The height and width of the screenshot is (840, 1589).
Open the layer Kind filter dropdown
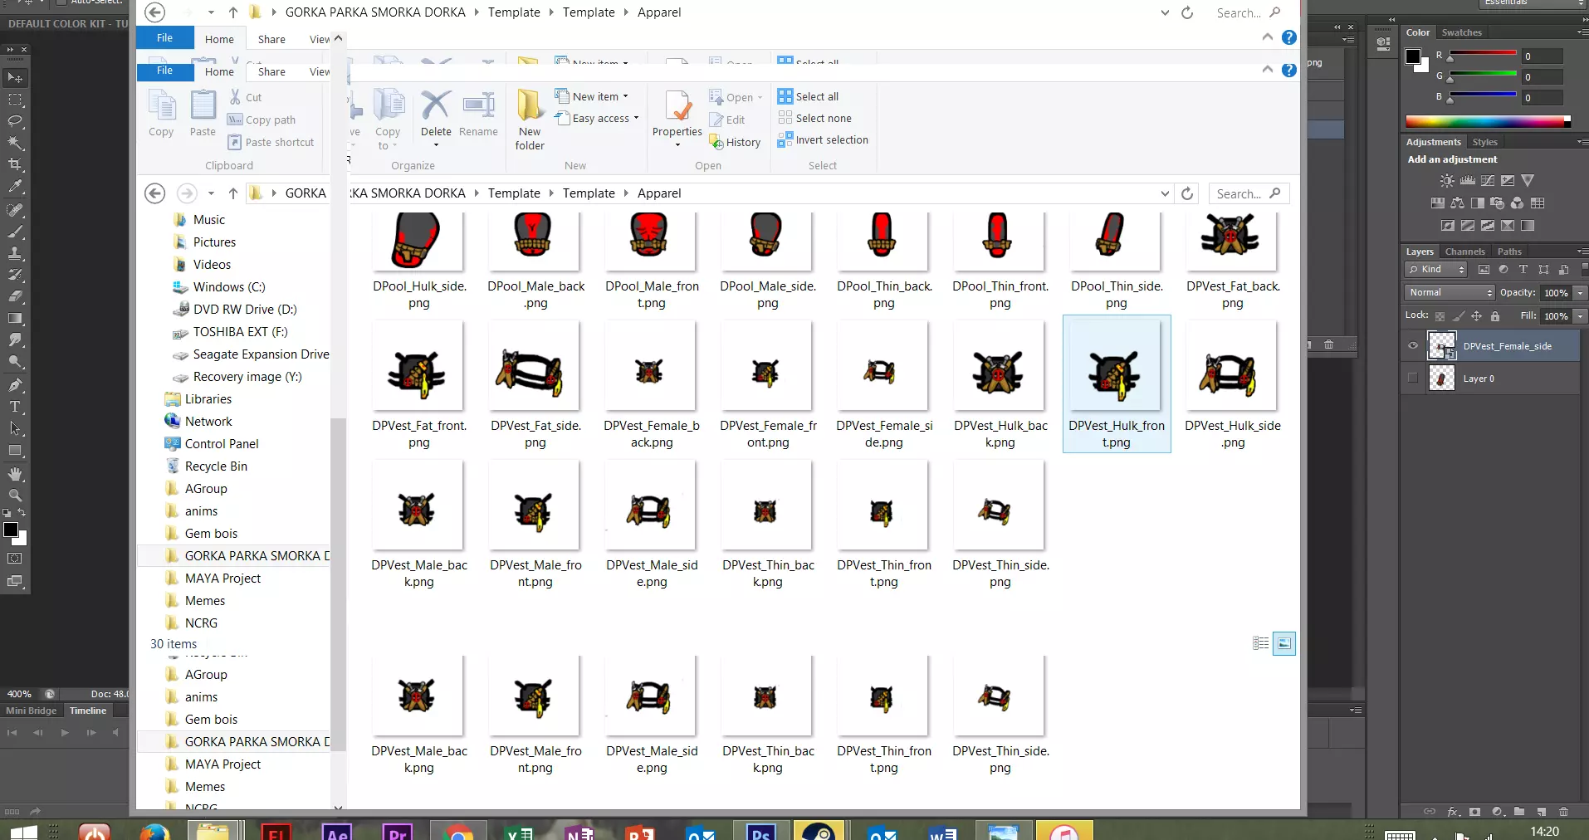click(x=1437, y=269)
